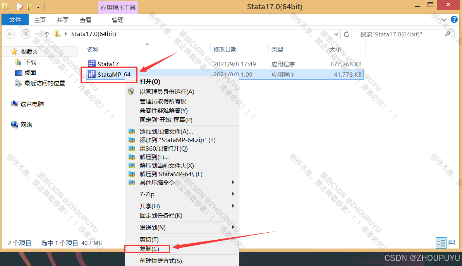Click the Stata17 file icon
The height and width of the screenshot is (266, 462).
click(x=92, y=63)
